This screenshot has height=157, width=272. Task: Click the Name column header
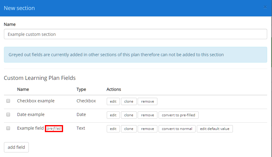[x=23, y=89]
